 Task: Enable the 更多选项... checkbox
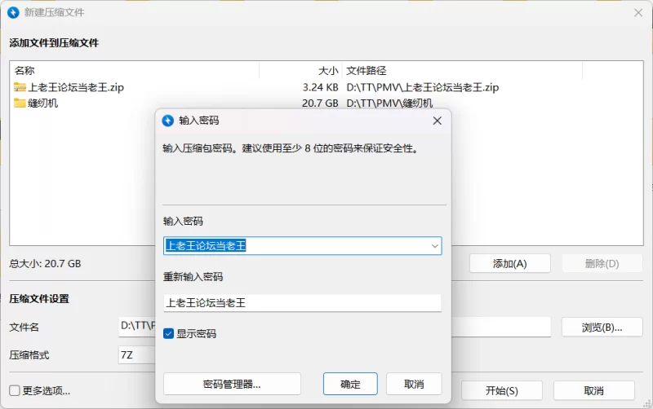15,390
